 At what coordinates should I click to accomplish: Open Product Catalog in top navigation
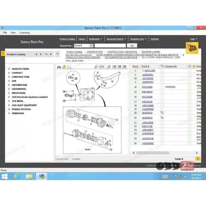coord(67,39)
